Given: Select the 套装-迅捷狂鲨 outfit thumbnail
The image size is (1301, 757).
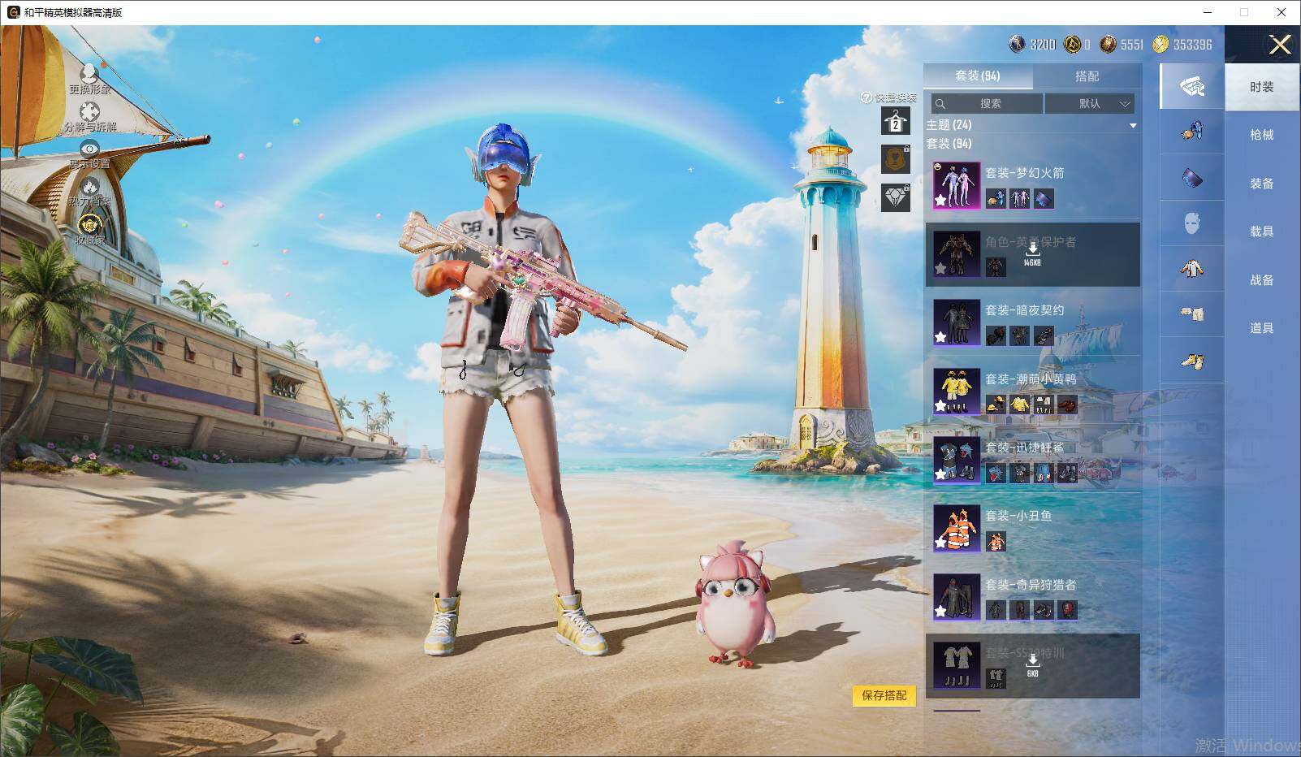Looking at the screenshot, I should point(957,460).
